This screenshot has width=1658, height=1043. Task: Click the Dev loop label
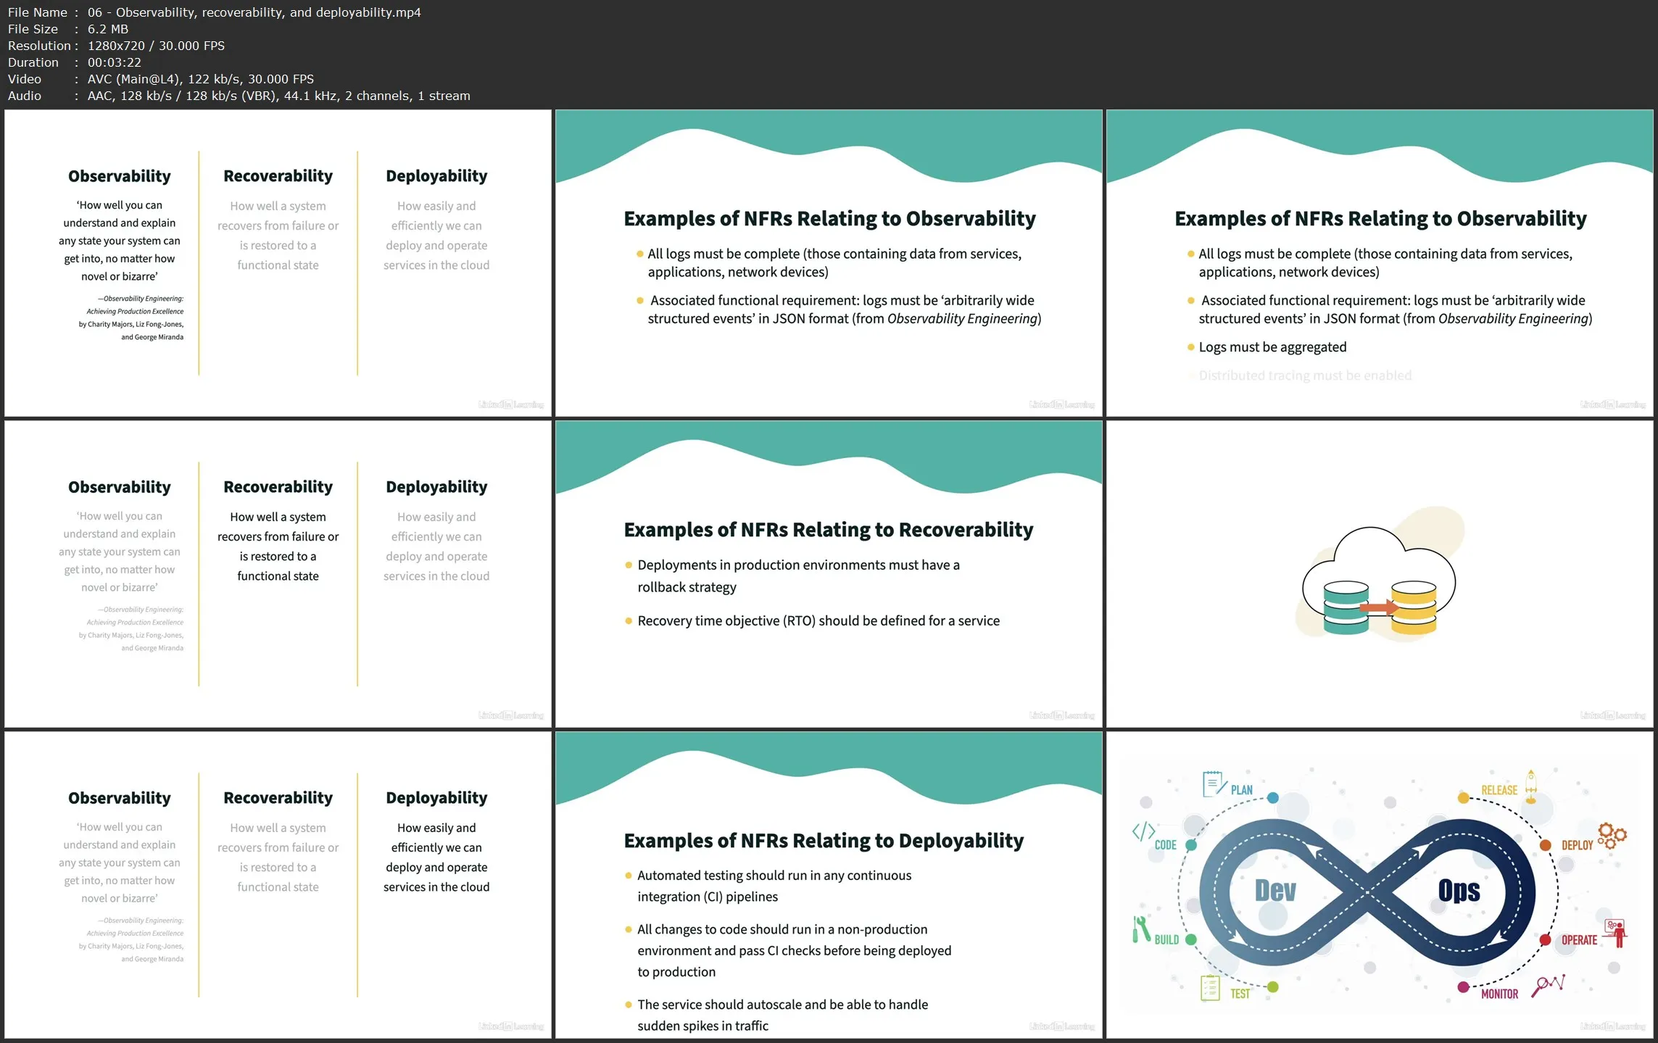tap(1274, 891)
